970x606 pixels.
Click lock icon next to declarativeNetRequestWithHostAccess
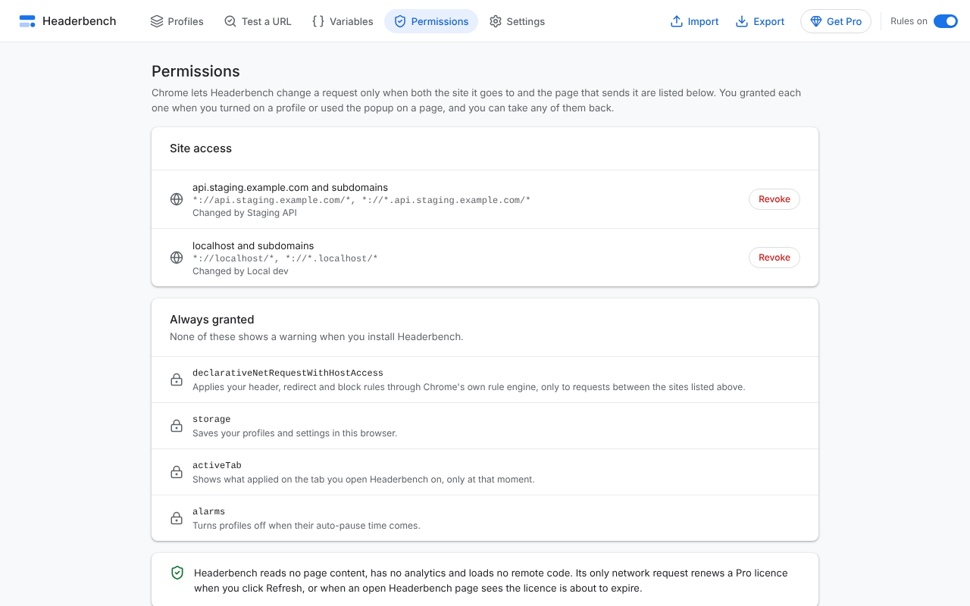tap(177, 380)
